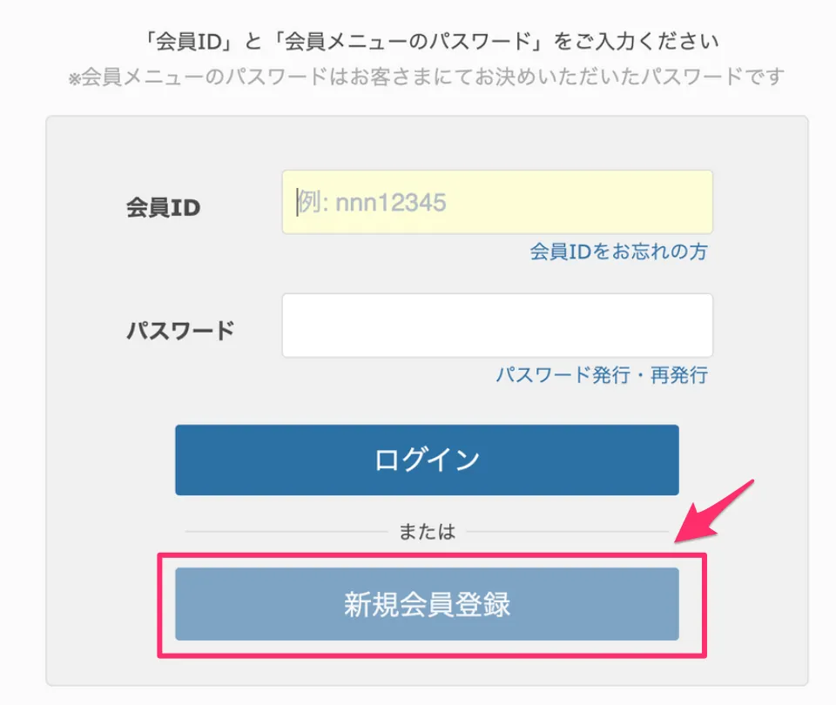Image resolution: width=836 pixels, height=705 pixels.
Task: Open the 会員IDをお忘れの方 link
Action: tap(618, 252)
